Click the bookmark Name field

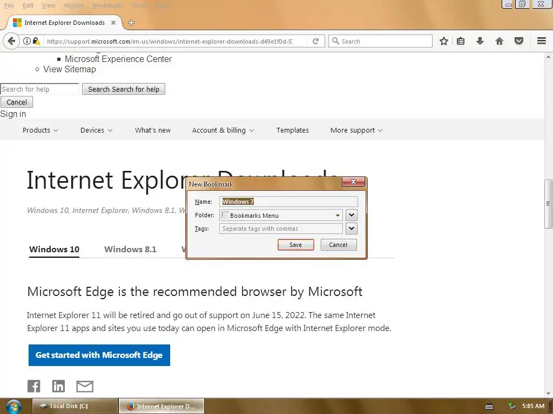pyautogui.click(x=288, y=202)
